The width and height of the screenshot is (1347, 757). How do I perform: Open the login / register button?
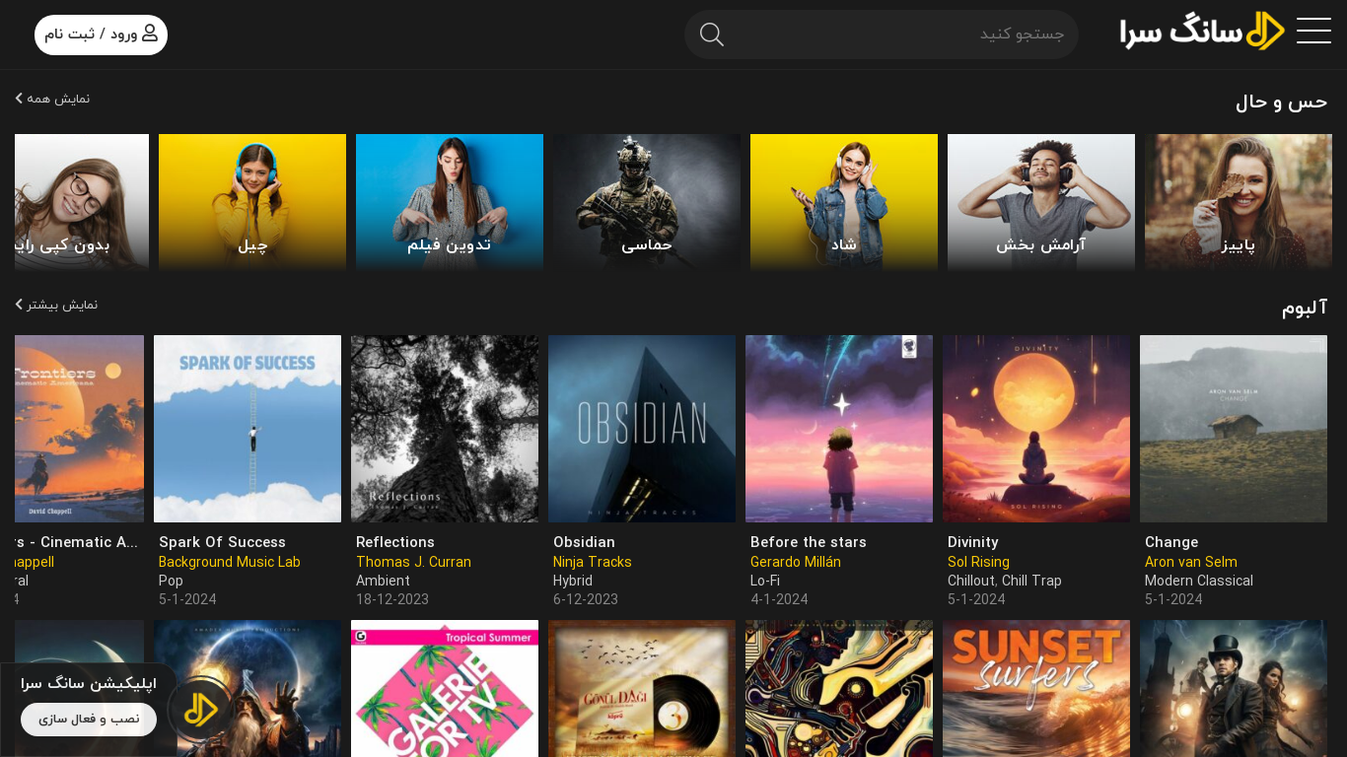[101, 34]
